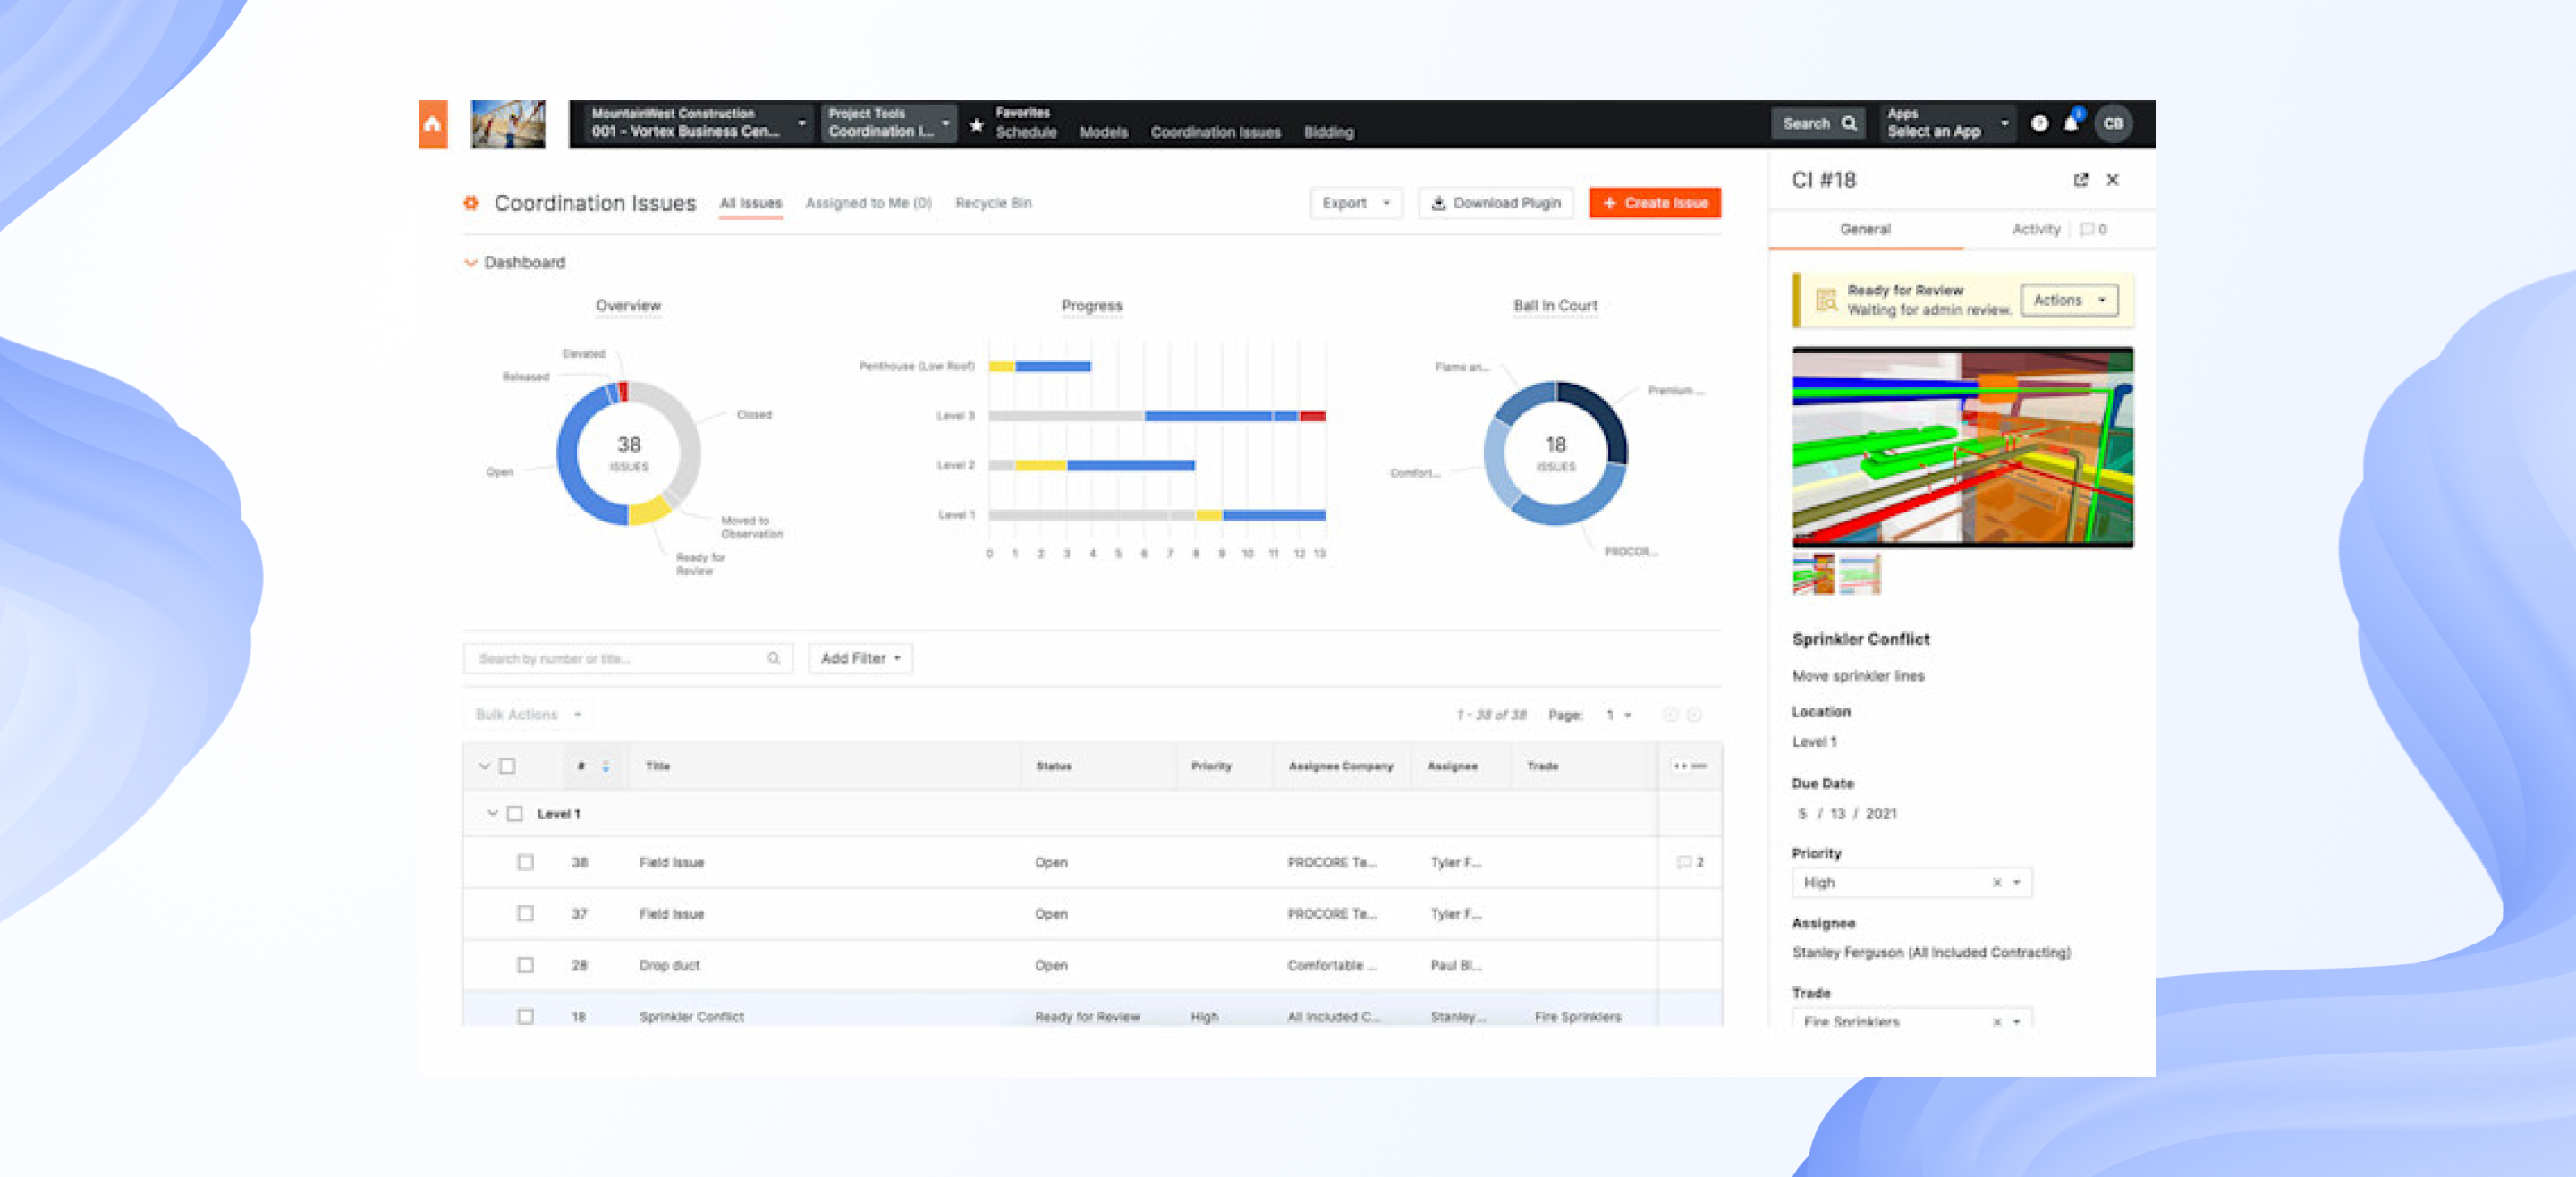Select the General tab in CI #18

1865,230
